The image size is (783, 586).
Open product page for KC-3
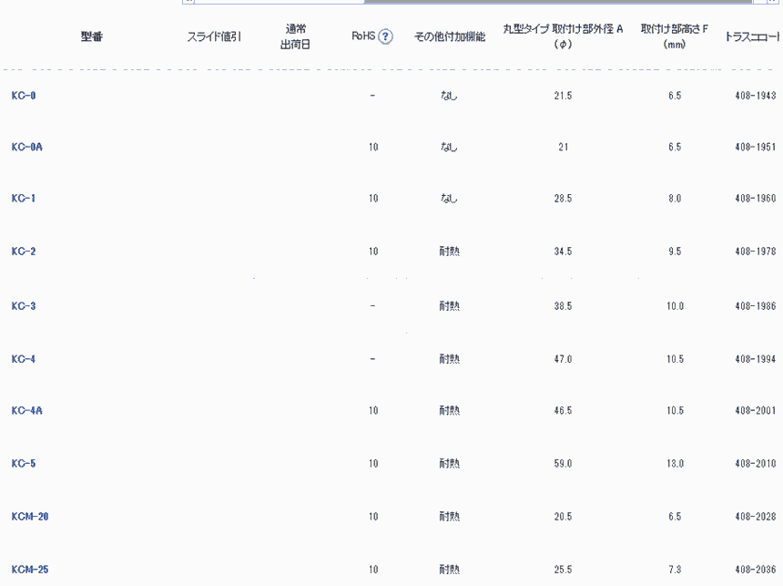pyautogui.click(x=24, y=306)
